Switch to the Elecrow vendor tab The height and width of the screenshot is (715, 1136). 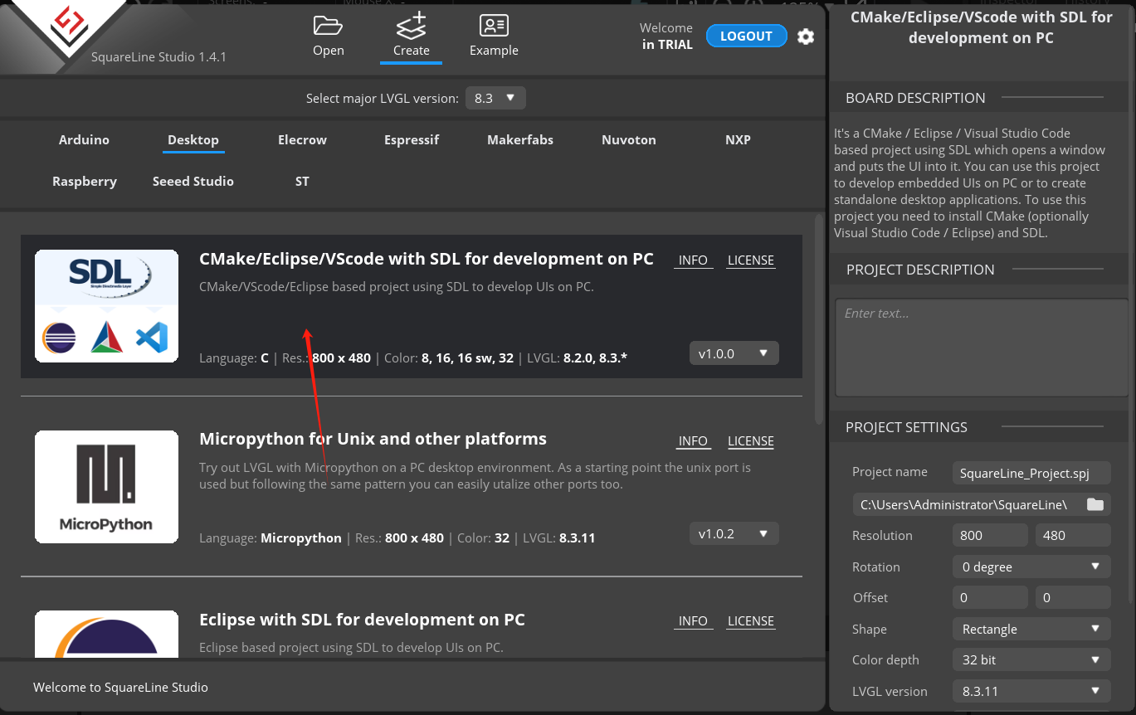tap(302, 139)
